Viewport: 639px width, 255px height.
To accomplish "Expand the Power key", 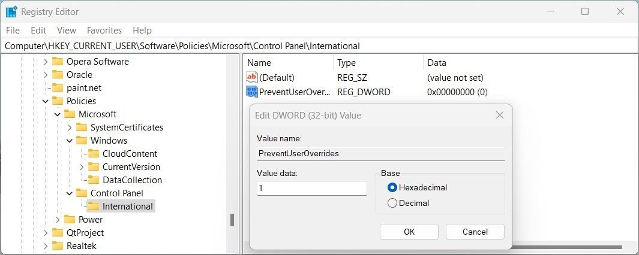I will pos(58,220).
